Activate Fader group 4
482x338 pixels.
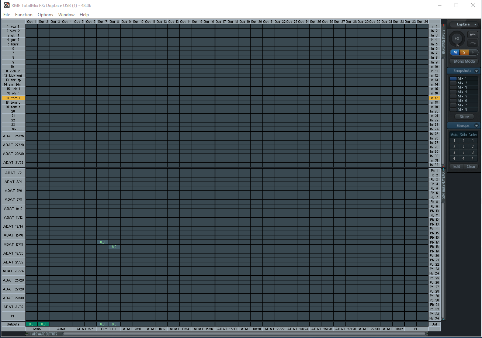473,158
